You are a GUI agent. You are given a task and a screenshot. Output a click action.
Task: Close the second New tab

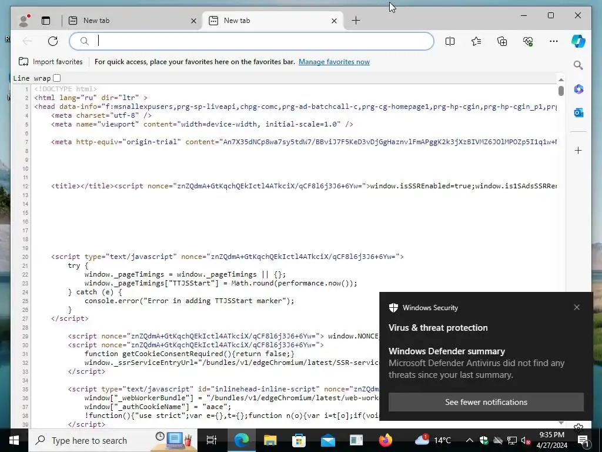[334, 21]
